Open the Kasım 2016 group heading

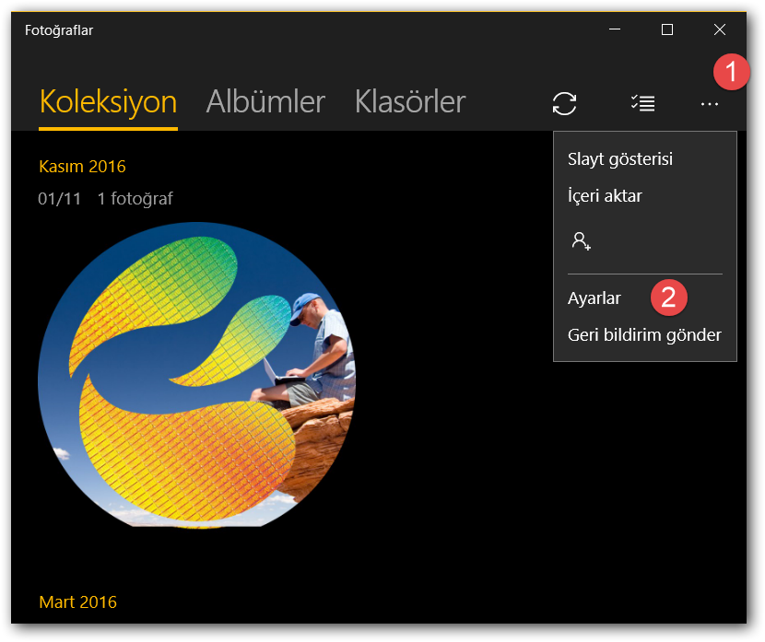coord(82,167)
